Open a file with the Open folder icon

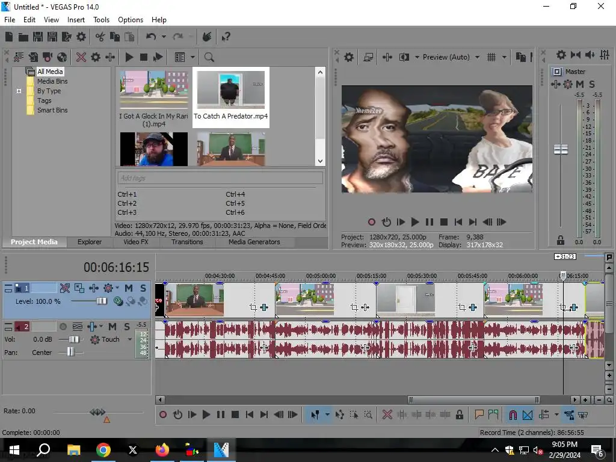23,37
